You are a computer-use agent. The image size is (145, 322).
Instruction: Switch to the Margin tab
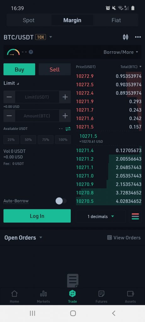[72, 20]
